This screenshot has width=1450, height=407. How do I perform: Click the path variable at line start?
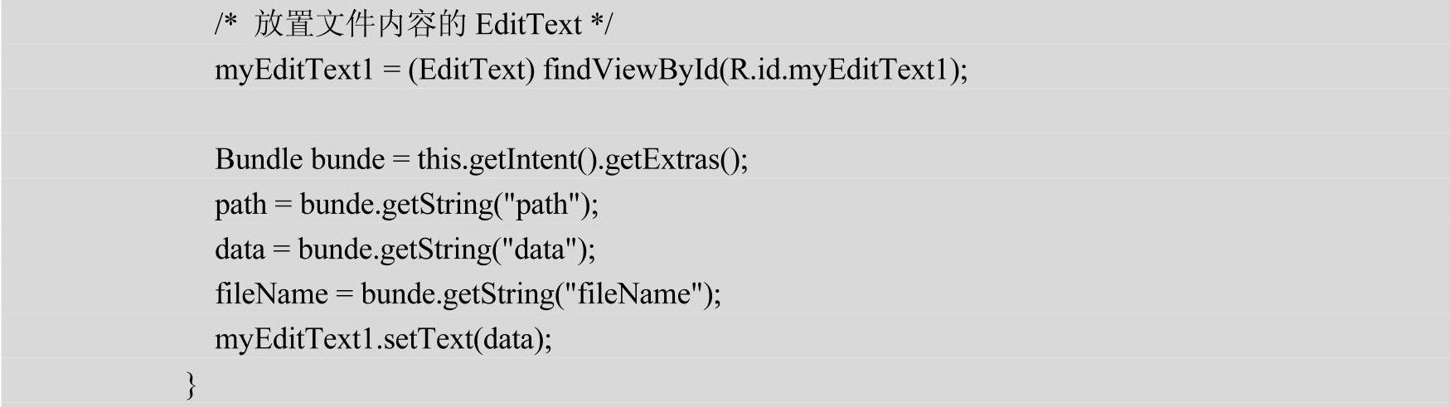point(240,205)
